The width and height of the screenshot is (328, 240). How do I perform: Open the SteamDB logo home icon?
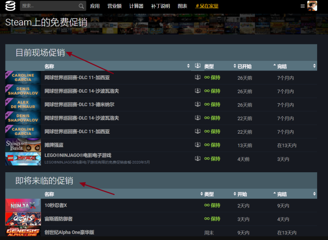point(10,6)
